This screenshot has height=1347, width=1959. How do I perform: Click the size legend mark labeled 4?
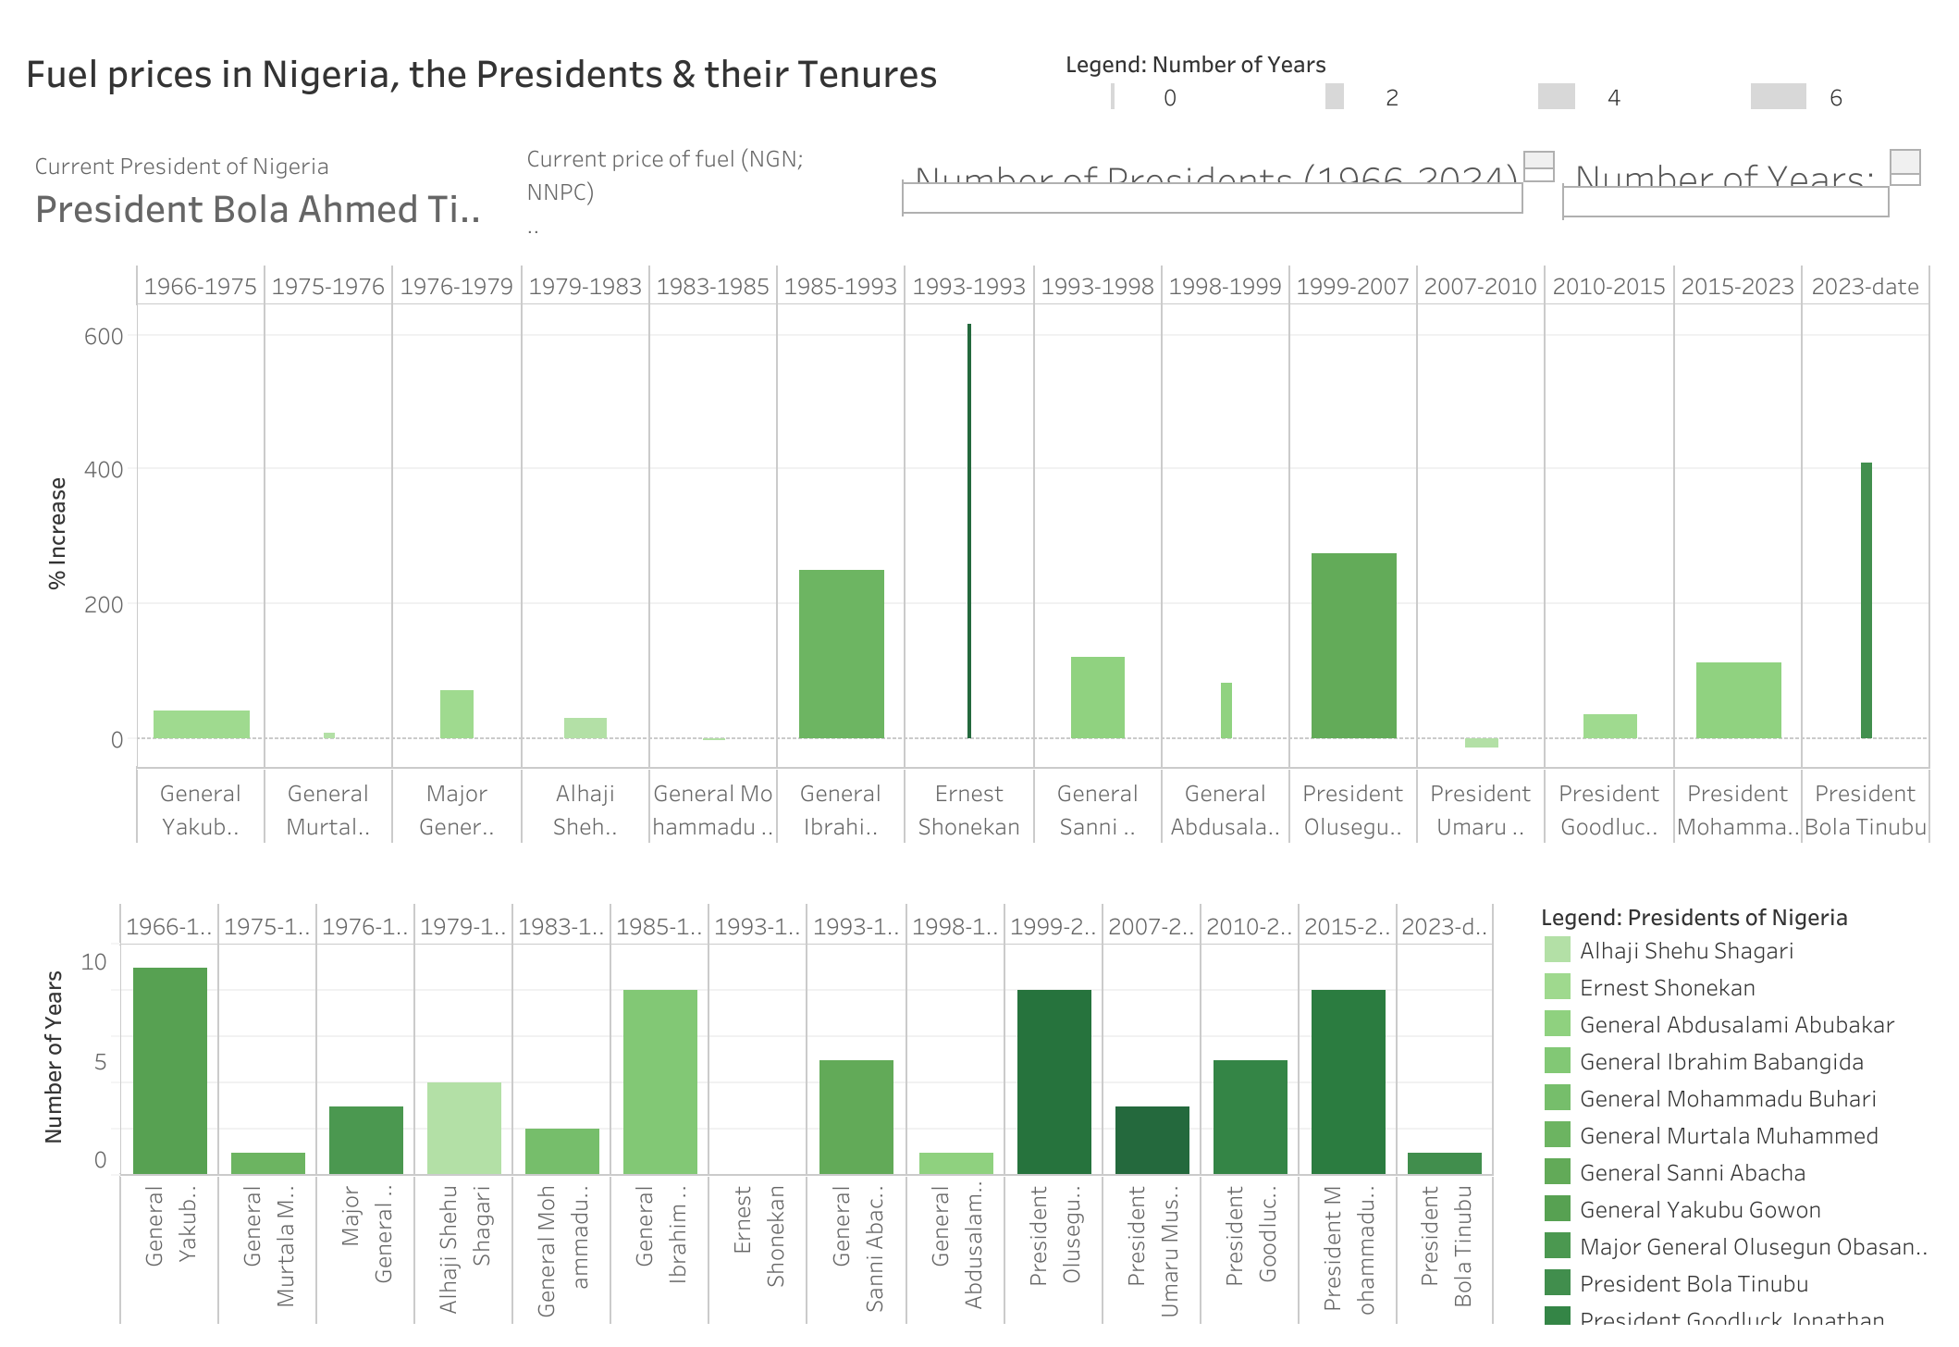tap(1556, 97)
